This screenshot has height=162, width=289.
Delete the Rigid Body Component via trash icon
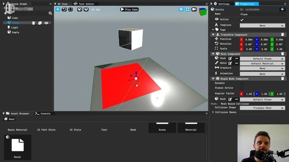(x=283, y=79)
